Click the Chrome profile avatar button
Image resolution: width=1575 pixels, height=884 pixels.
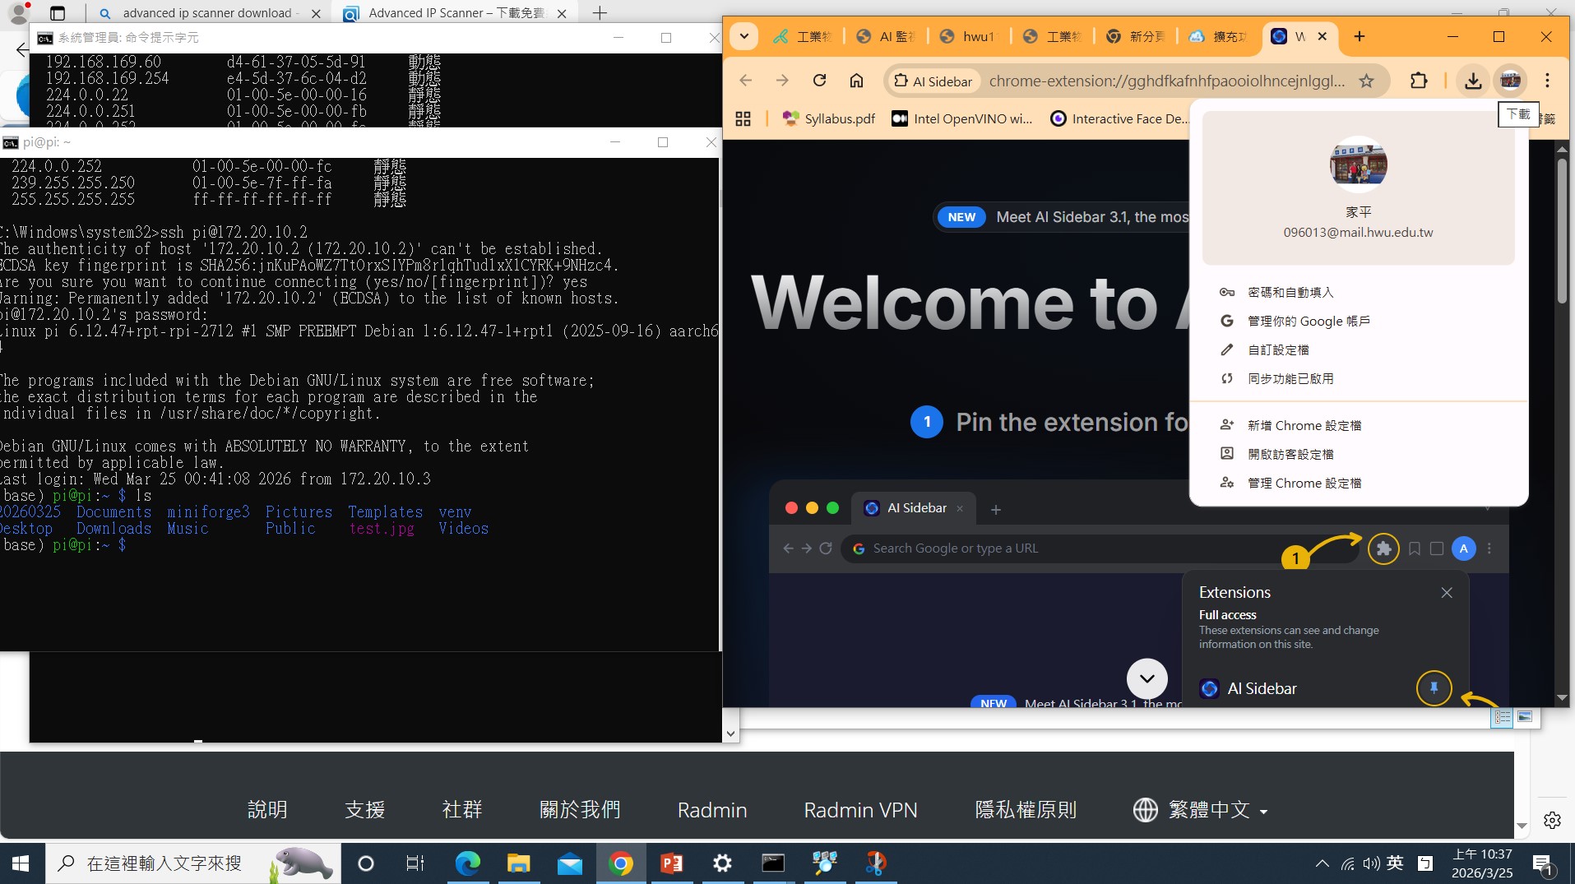pyautogui.click(x=1510, y=81)
